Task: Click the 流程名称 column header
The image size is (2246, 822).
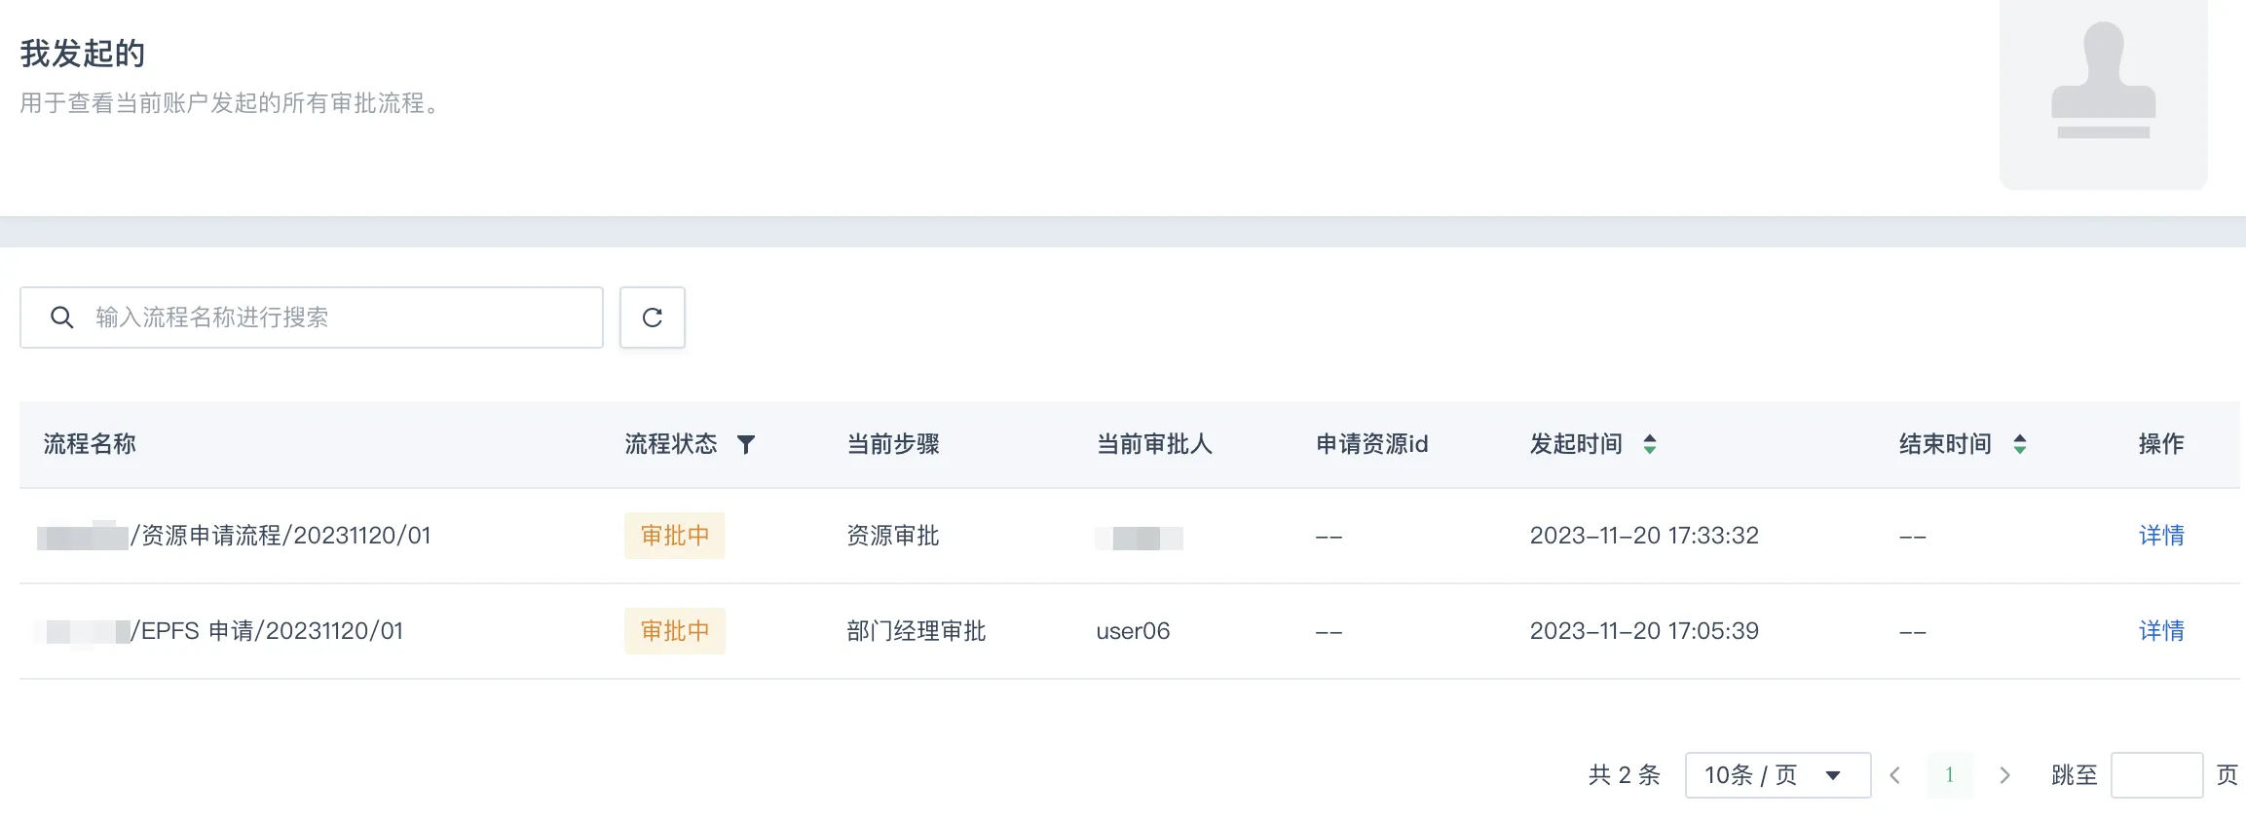Action: [x=90, y=444]
